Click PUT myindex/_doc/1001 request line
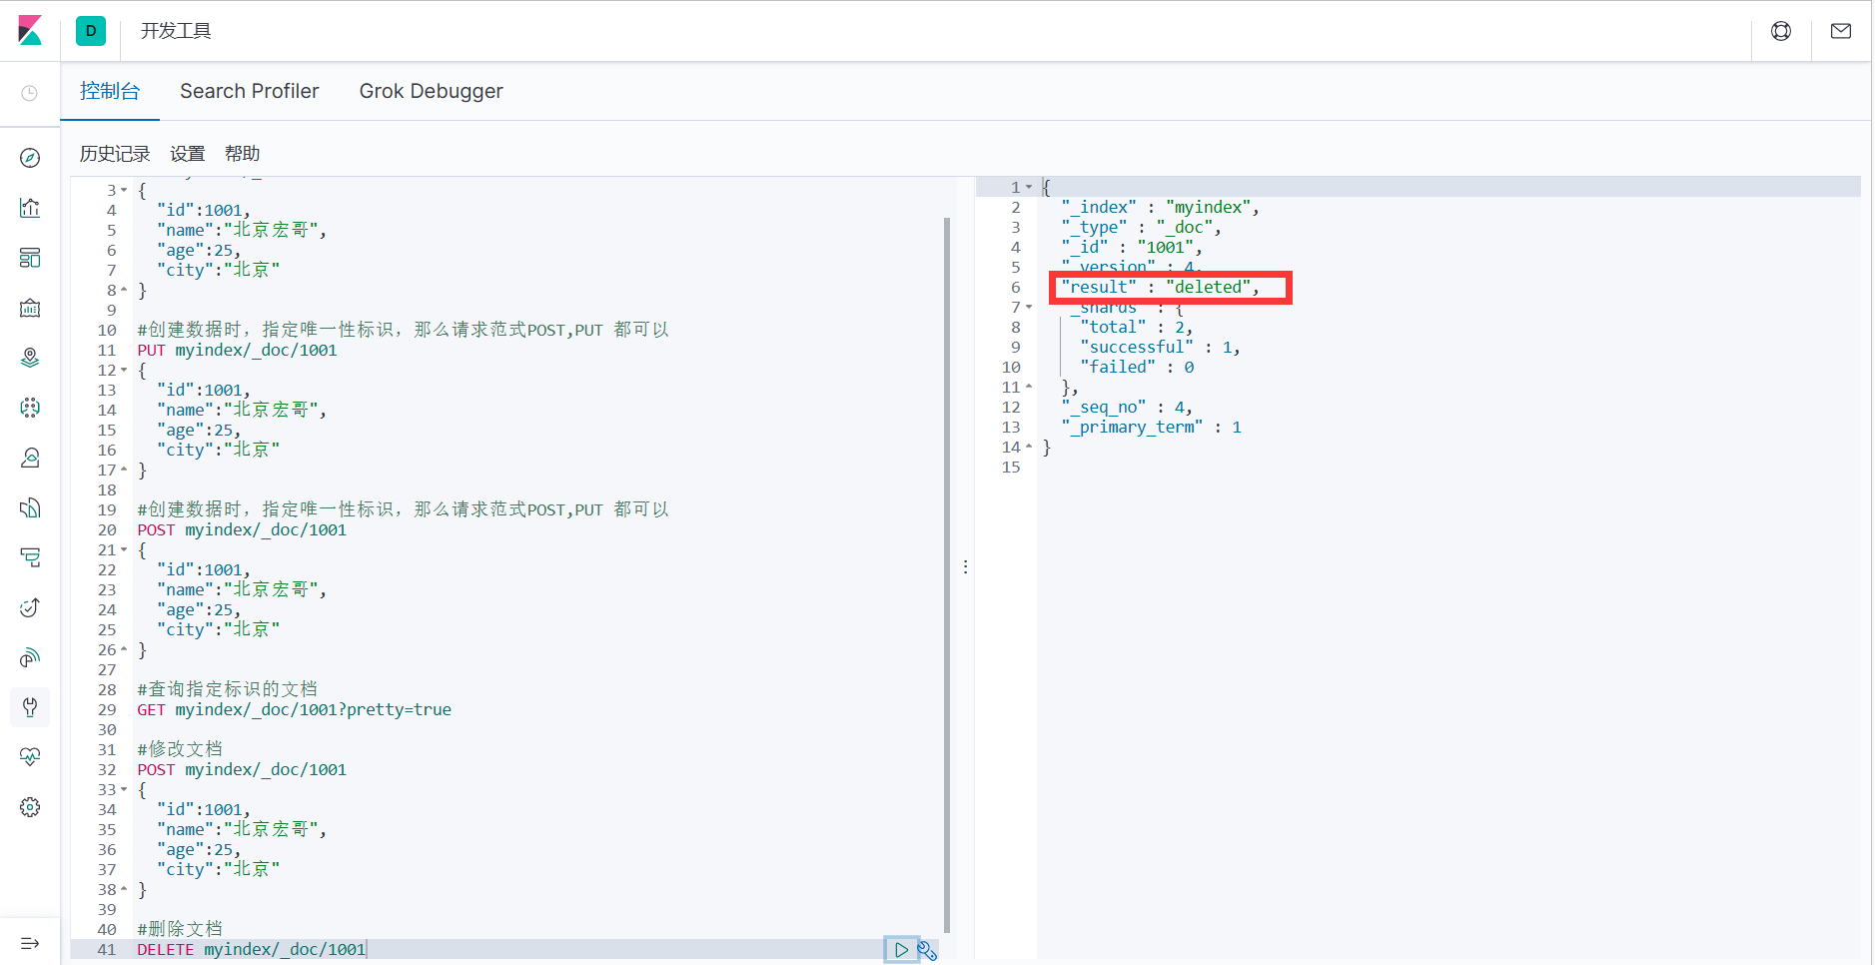This screenshot has width=1875, height=965. tap(238, 350)
